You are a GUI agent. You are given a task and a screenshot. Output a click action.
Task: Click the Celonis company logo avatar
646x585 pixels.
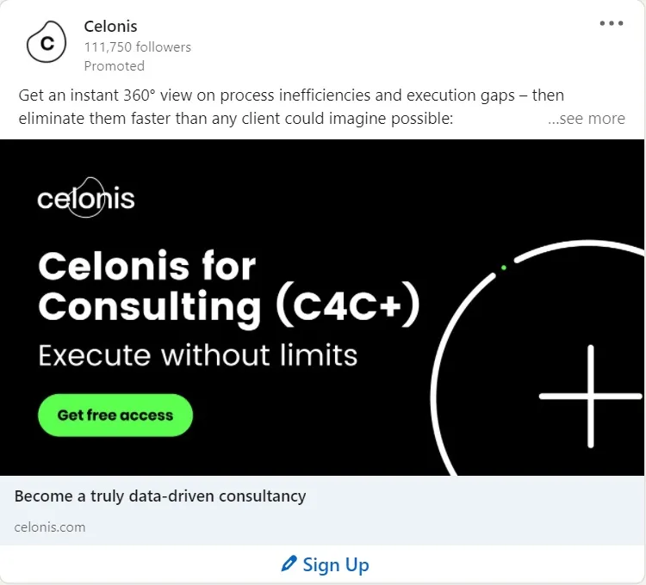point(47,42)
